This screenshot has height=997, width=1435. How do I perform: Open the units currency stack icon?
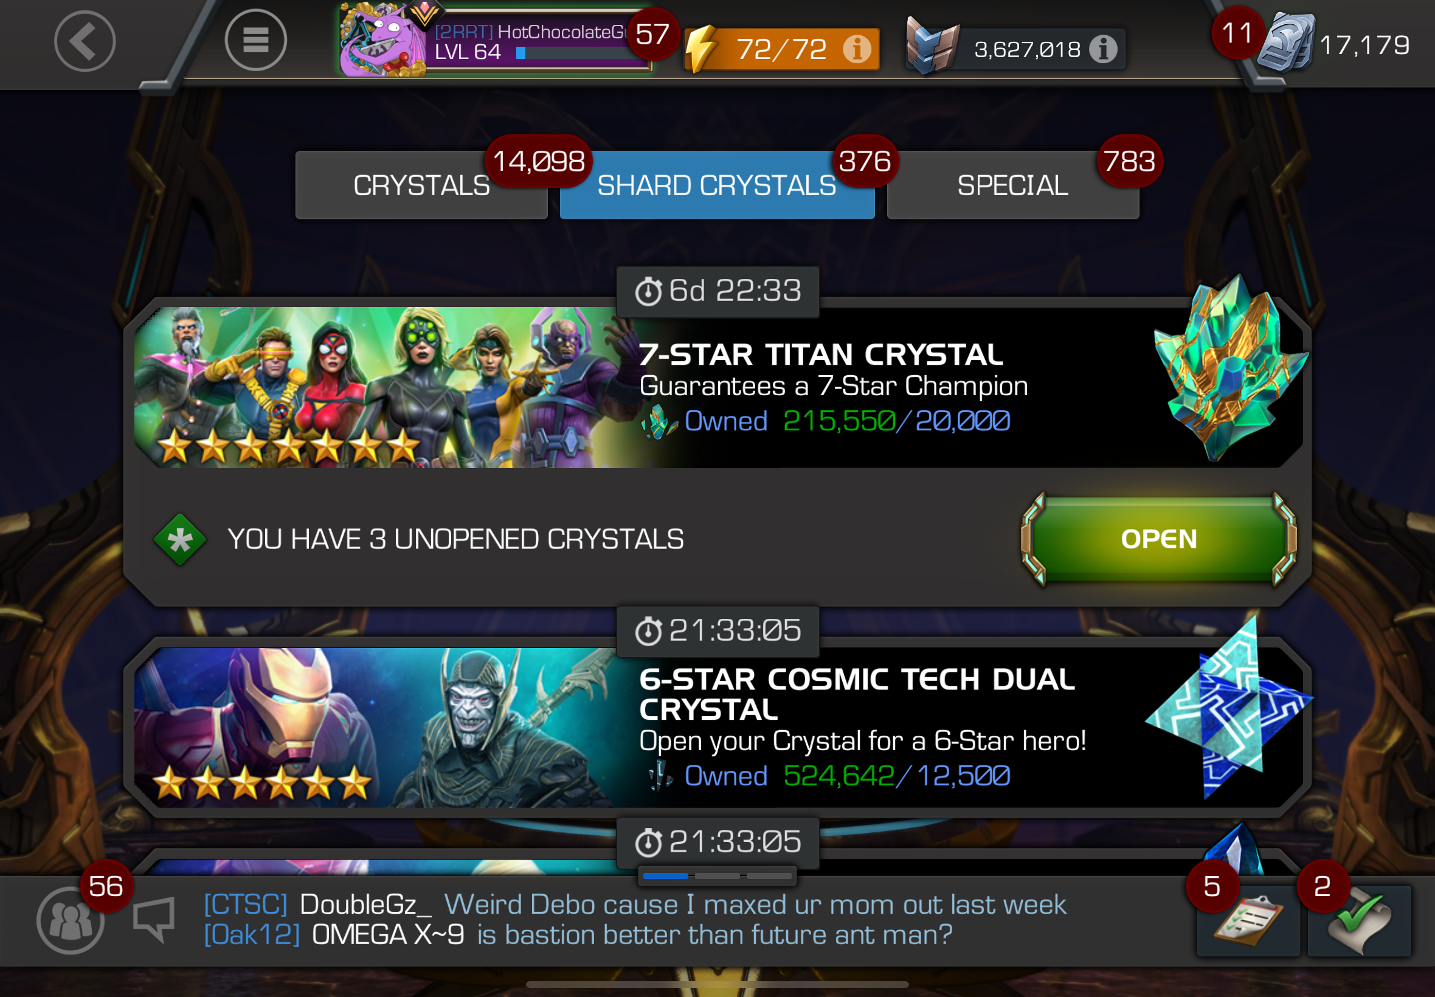click(x=1287, y=44)
